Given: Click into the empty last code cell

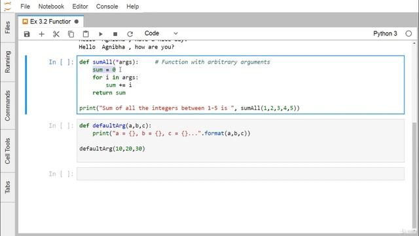Looking at the screenshot, I should pos(240,174).
